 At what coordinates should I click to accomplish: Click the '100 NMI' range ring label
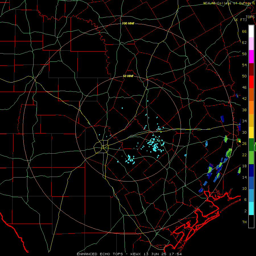[x=128, y=24]
